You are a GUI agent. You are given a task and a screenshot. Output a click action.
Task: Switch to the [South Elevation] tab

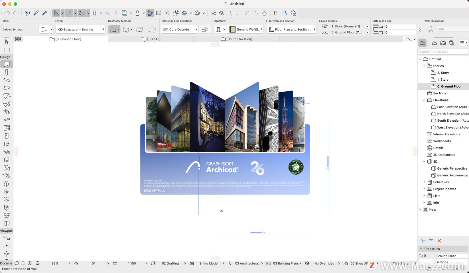click(236, 39)
